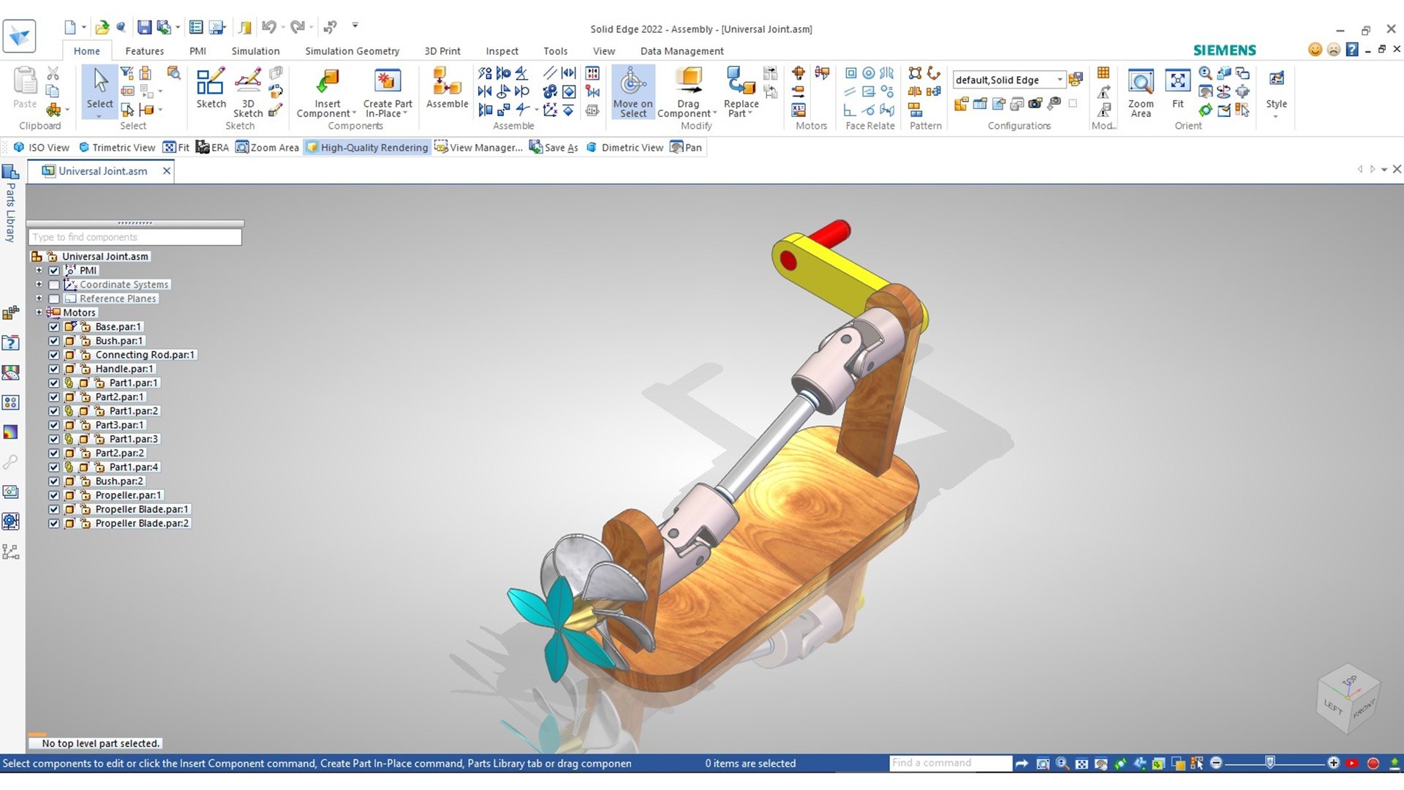Expand the PMI tree node
This screenshot has height=790, width=1404.
pyautogui.click(x=39, y=271)
